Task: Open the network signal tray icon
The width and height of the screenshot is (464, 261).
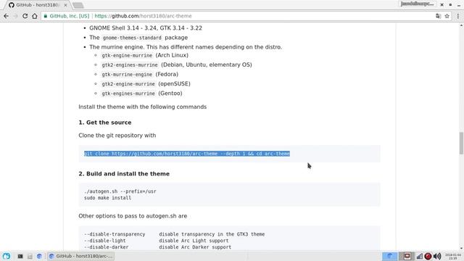Action: click(x=420, y=256)
